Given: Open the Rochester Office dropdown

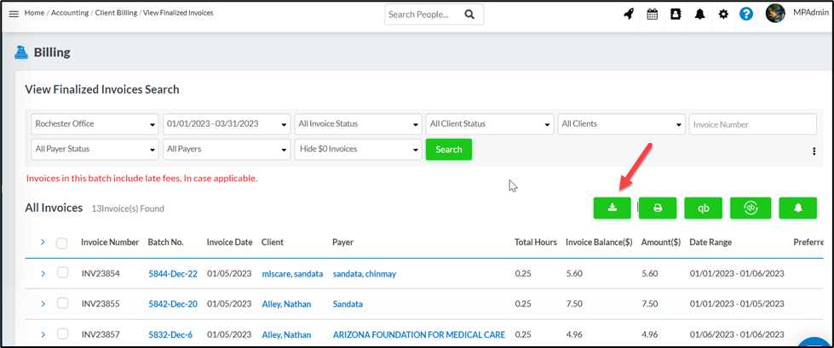Looking at the screenshot, I should click(x=95, y=124).
